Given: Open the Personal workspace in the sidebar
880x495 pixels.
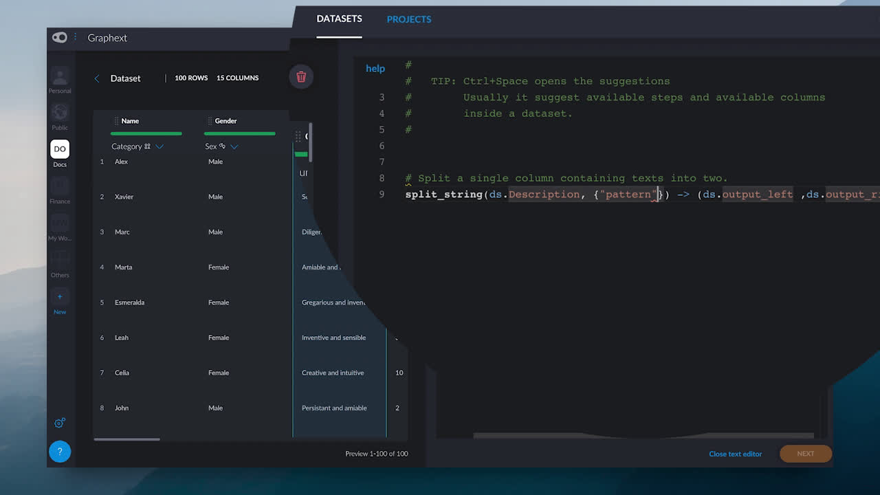Looking at the screenshot, I should click(60, 81).
